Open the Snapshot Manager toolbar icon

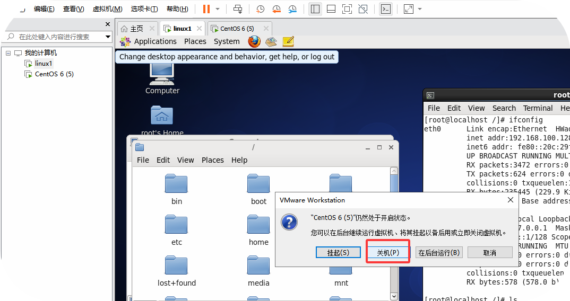[x=292, y=9]
